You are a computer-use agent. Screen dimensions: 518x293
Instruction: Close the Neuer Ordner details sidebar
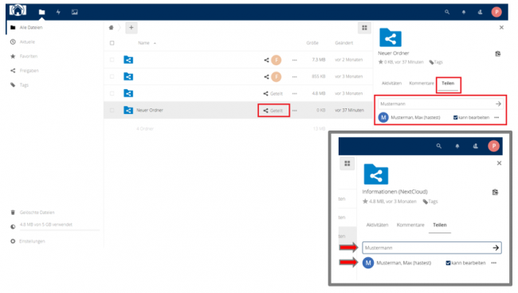501,28
